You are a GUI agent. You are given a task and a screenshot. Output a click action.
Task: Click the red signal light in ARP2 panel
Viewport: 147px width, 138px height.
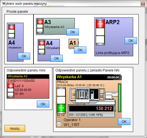(100, 24)
